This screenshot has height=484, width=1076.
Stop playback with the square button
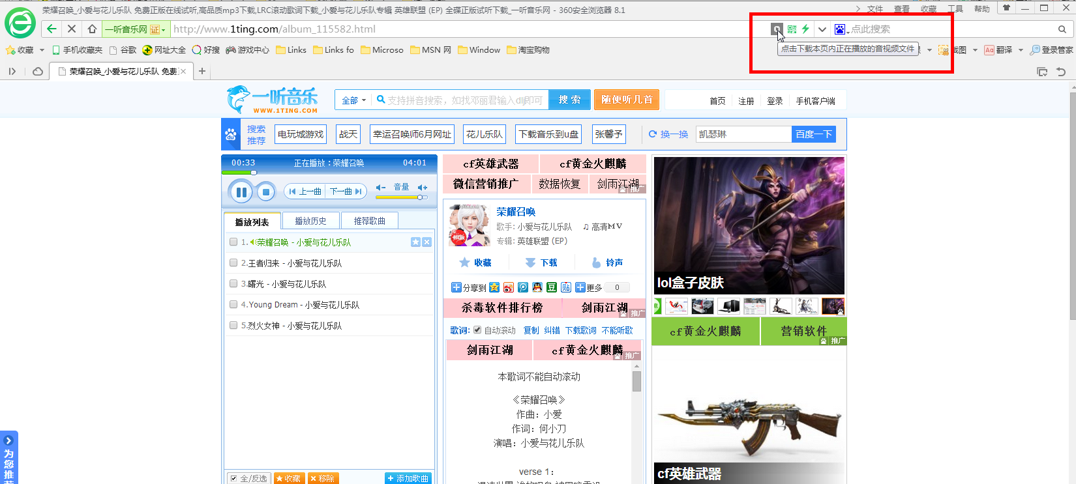point(265,192)
